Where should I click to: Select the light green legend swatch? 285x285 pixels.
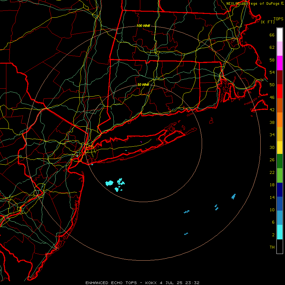[280, 175]
